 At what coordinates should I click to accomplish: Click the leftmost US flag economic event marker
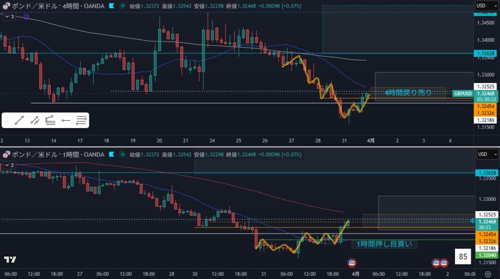(x=351, y=263)
